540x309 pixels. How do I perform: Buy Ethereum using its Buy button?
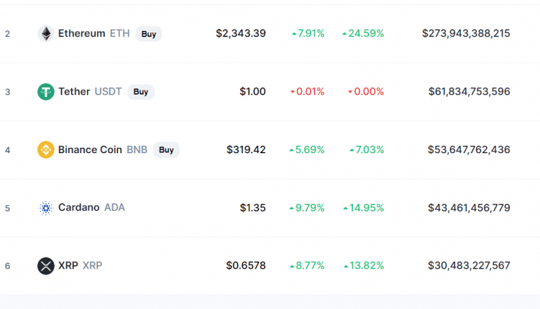click(x=148, y=34)
